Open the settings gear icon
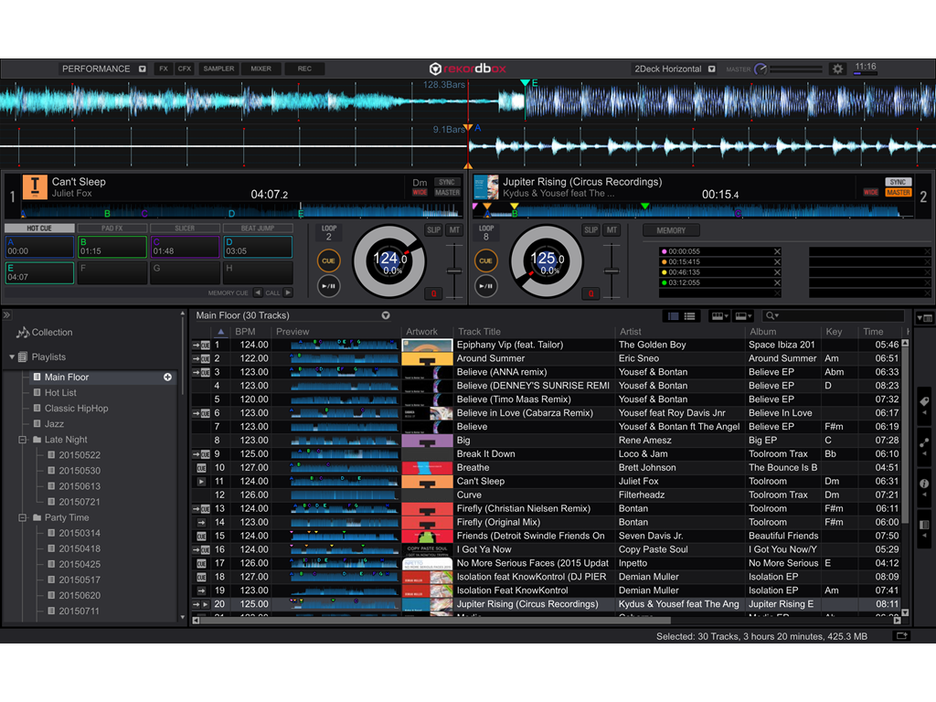936x702 pixels. click(x=837, y=69)
